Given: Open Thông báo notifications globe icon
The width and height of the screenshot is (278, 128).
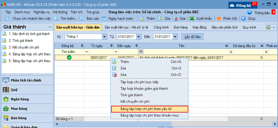Looking at the screenshot, I should click(x=250, y=13).
